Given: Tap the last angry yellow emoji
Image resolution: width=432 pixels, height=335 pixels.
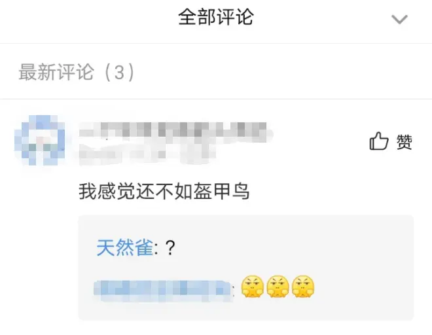Looking at the screenshot, I should [303, 287].
